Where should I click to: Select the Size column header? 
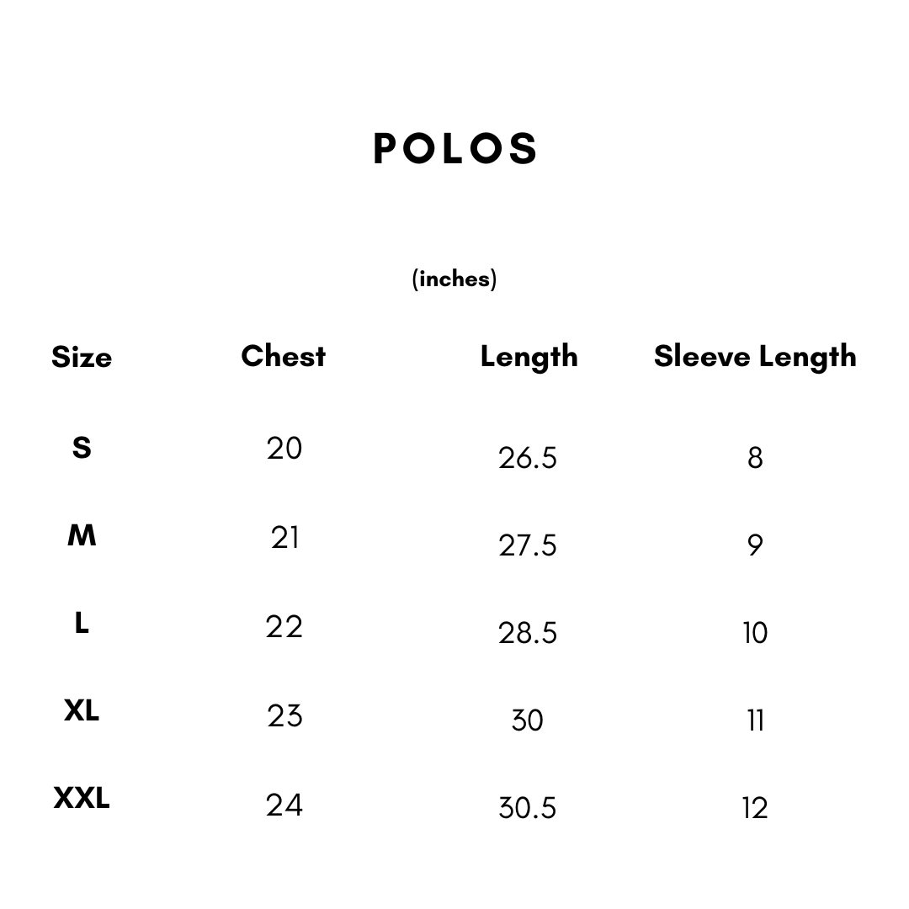pos(82,357)
